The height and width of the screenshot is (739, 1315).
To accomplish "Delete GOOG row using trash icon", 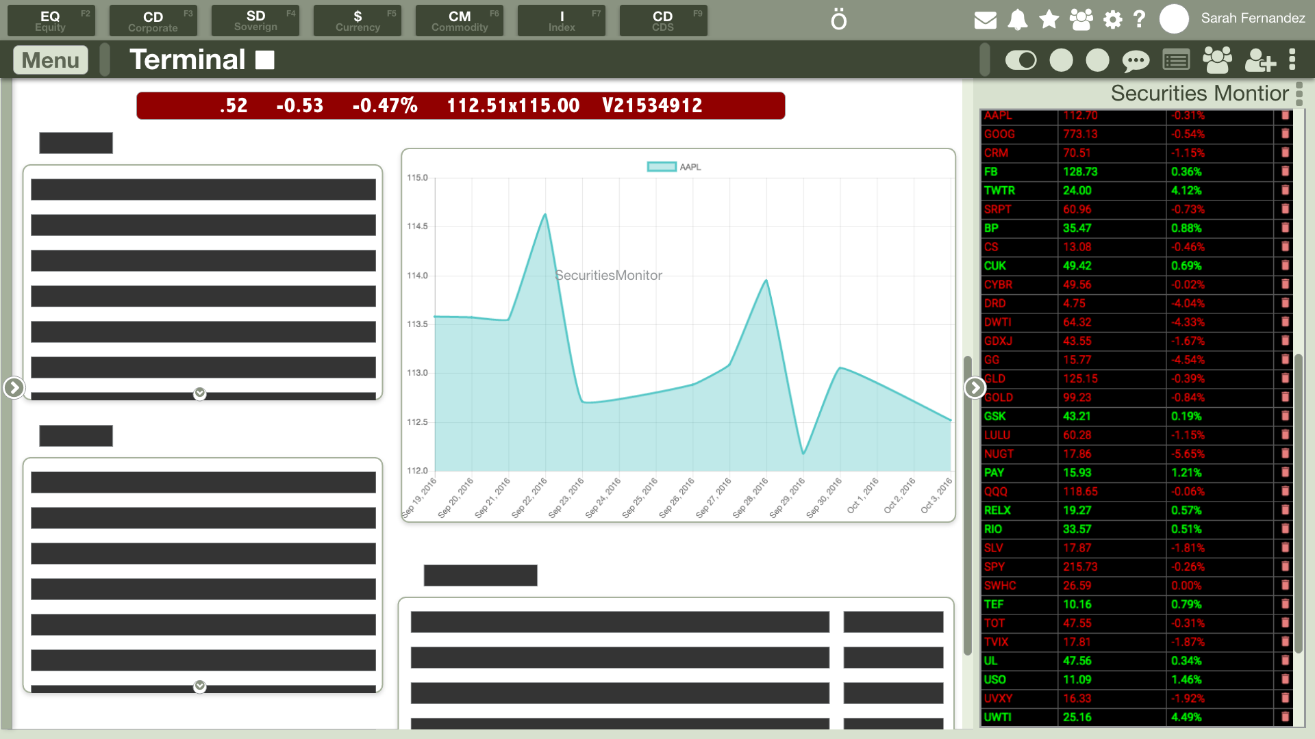I will [x=1285, y=134].
